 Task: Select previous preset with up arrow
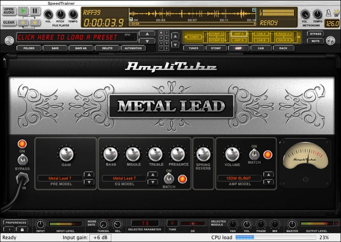147,34
